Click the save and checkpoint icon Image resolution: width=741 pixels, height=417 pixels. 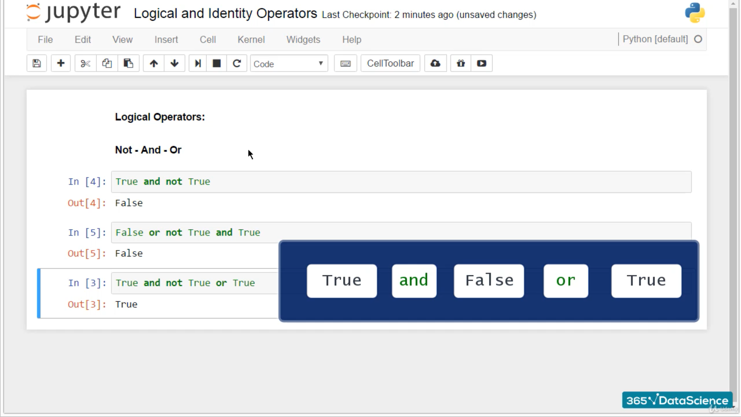(x=37, y=63)
